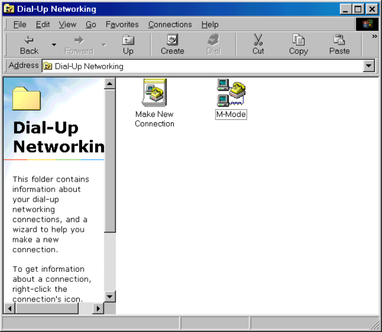Open the Edit menu
The height and width of the screenshot is (332, 382).
coord(43,25)
